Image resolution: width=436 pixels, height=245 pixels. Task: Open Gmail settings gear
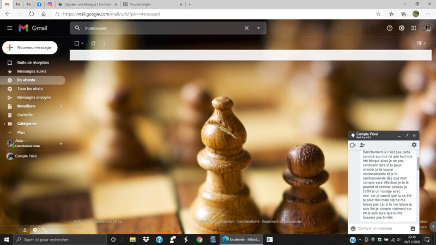(x=402, y=28)
